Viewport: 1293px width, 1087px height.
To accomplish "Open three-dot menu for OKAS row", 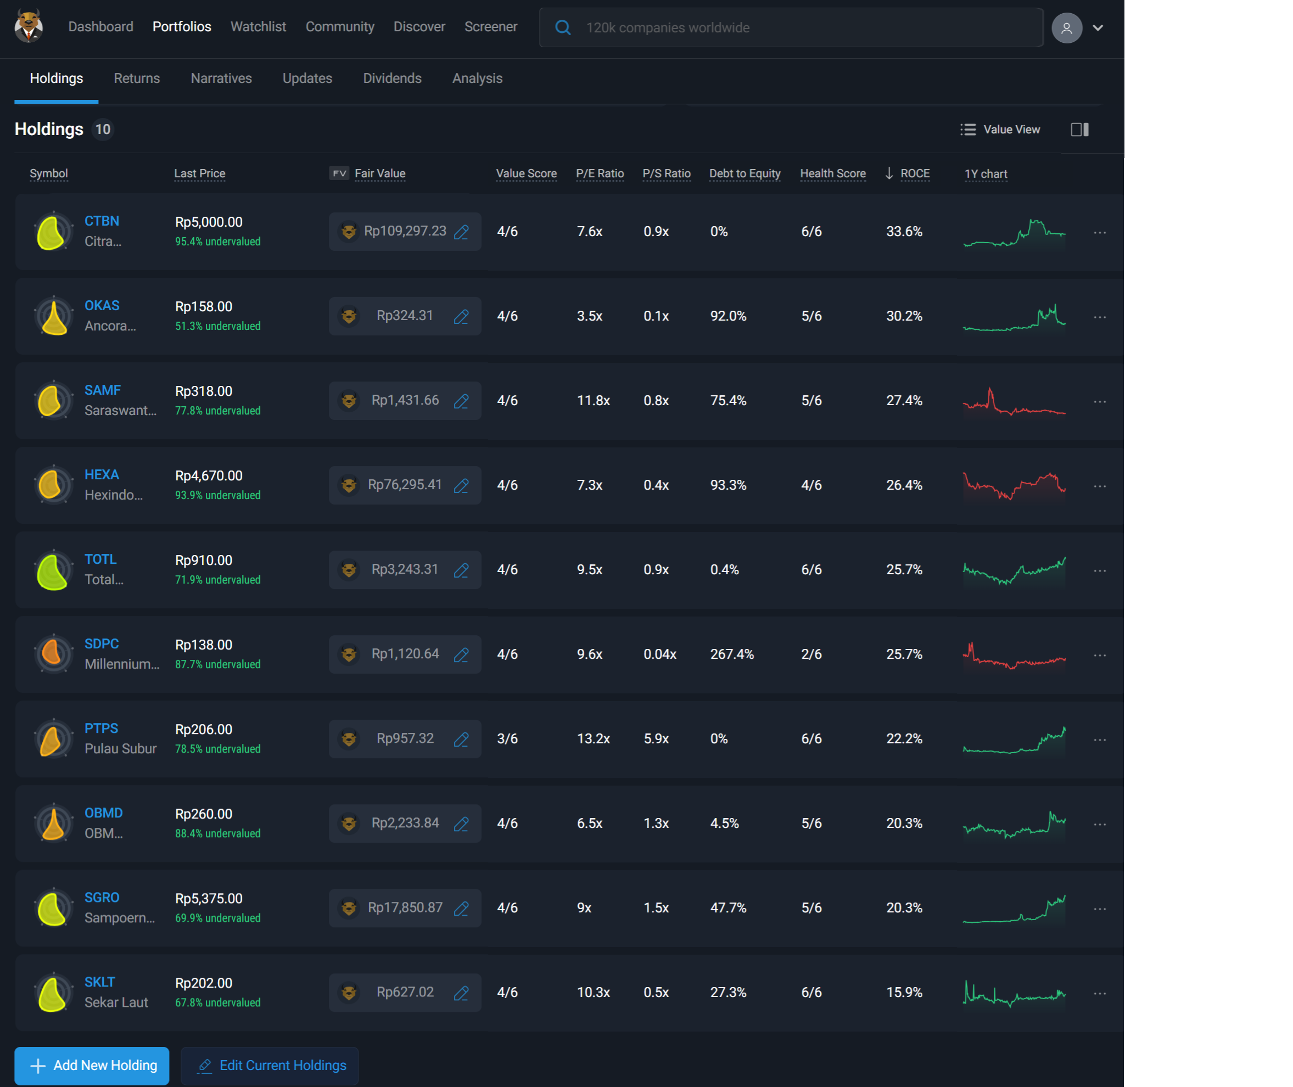I will [x=1100, y=317].
